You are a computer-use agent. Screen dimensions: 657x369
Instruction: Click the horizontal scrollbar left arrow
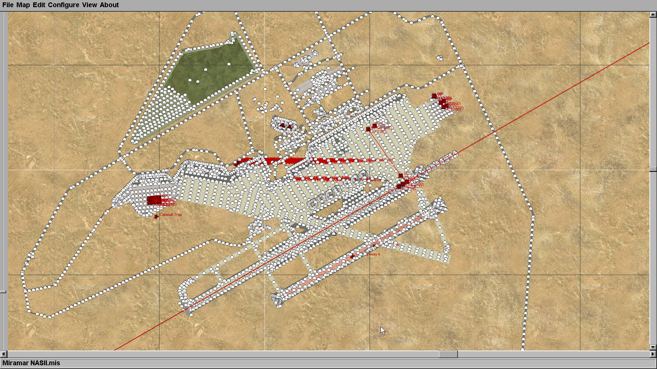tap(4, 354)
